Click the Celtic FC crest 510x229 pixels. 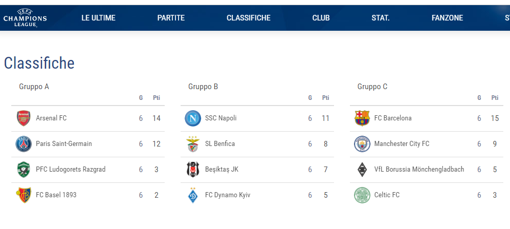(x=362, y=195)
